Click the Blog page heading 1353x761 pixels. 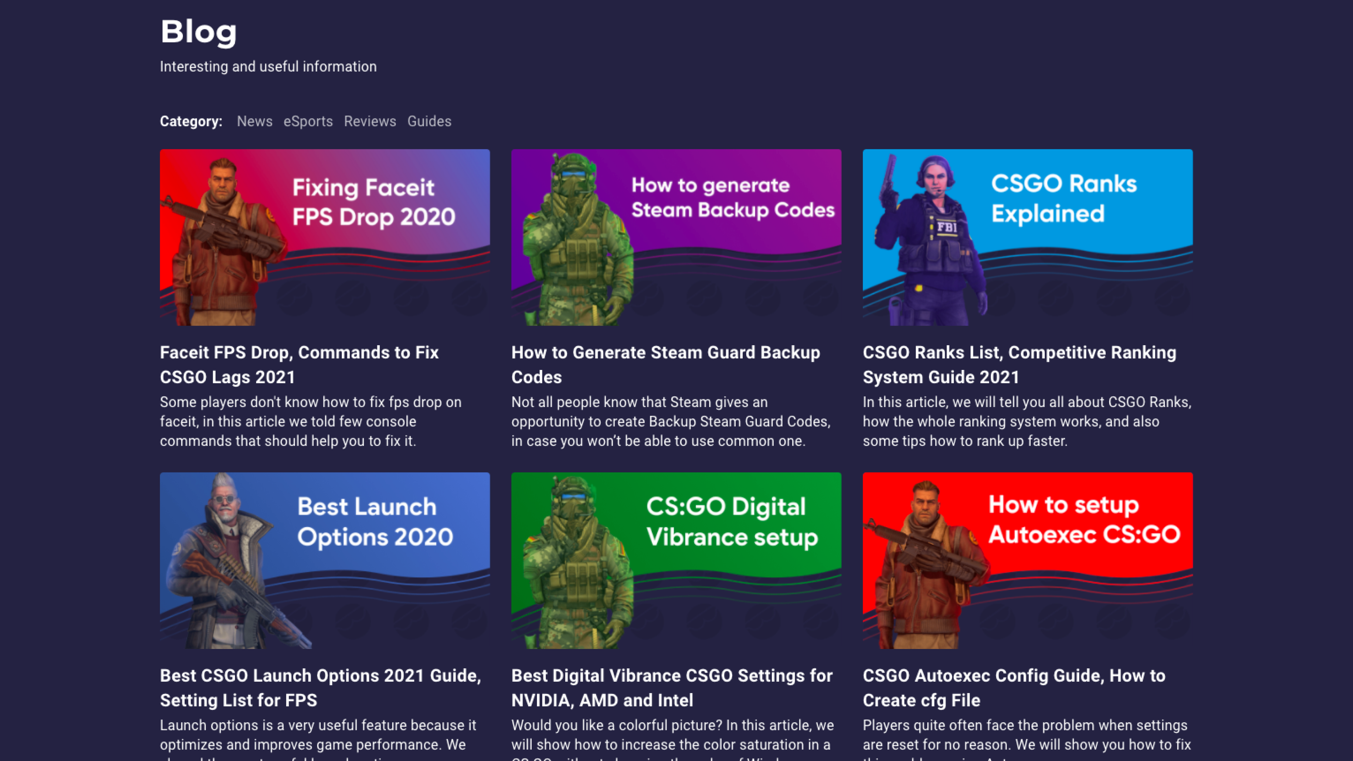pyautogui.click(x=198, y=31)
